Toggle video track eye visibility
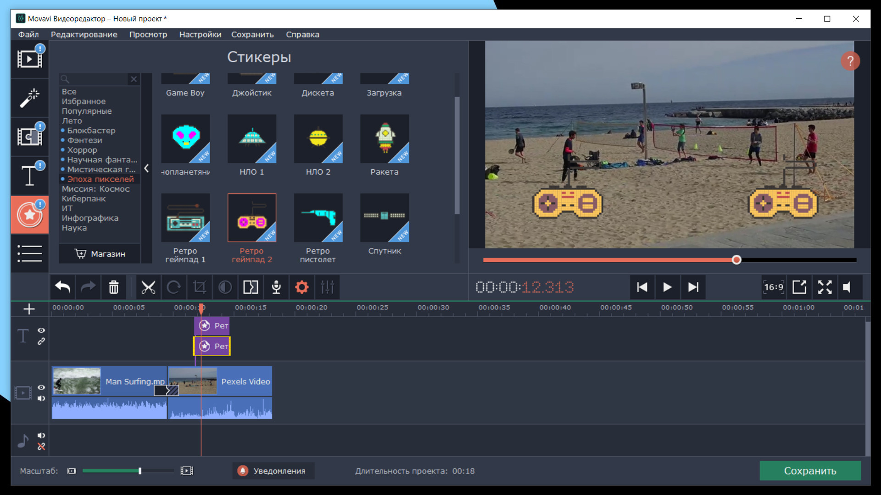881x495 pixels. pos(41,387)
